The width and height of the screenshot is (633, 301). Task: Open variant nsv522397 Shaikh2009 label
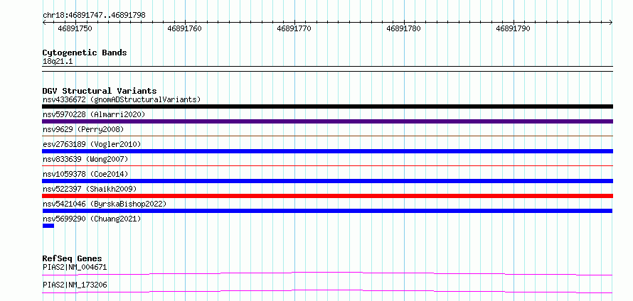click(90, 189)
